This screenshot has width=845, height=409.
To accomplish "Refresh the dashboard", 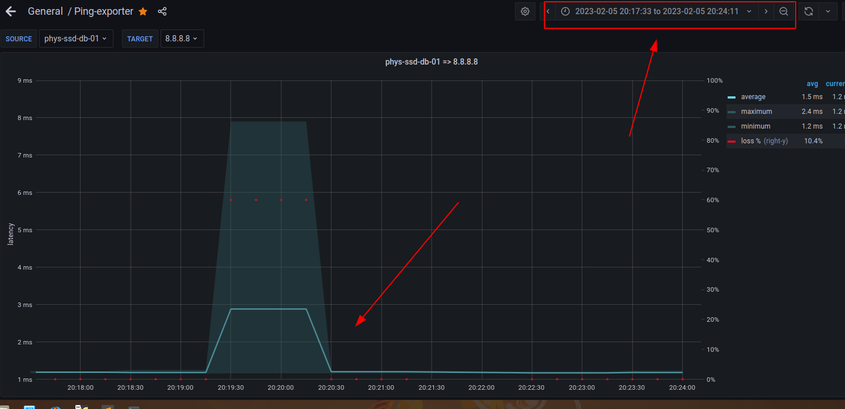I will pyautogui.click(x=809, y=11).
